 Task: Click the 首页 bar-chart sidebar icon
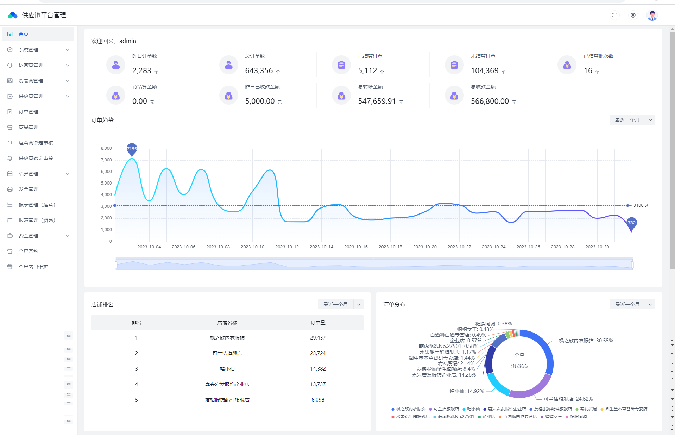click(10, 34)
